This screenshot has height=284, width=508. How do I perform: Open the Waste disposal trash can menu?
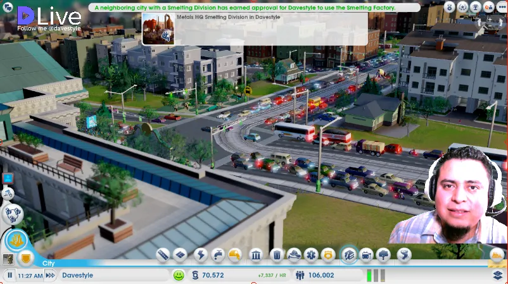point(277,255)
